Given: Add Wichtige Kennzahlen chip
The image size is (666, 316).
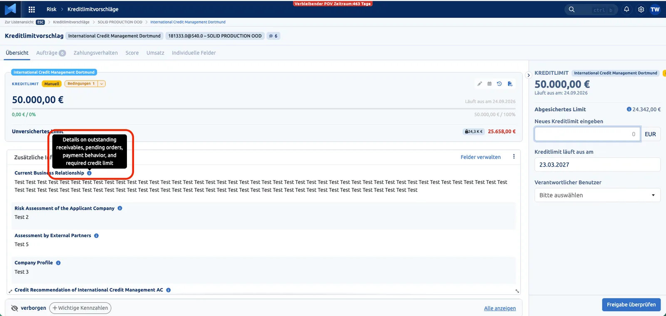Looking at the screenshot, I should click(x=80, y=308).
